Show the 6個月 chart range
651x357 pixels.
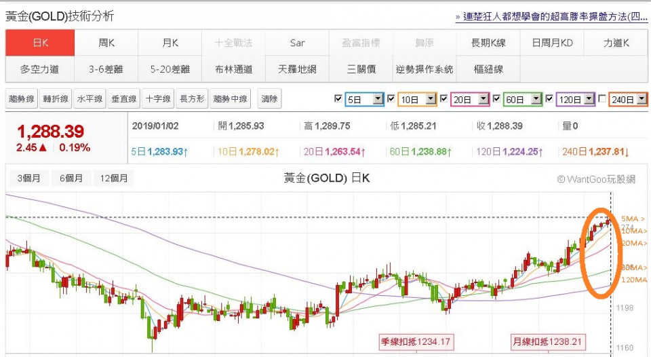click(x=71, y=178)
